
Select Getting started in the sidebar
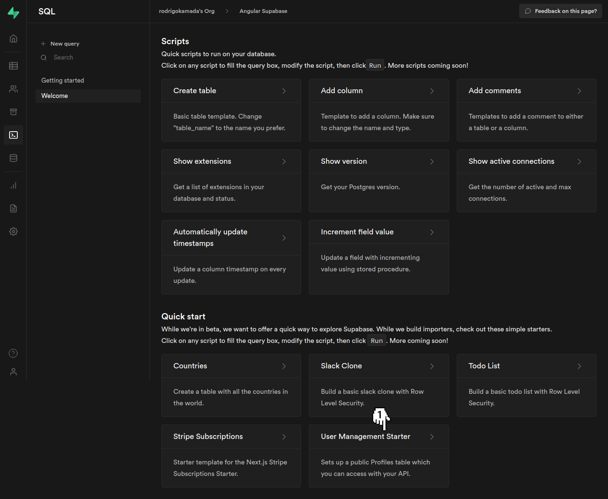click(62, 81)
